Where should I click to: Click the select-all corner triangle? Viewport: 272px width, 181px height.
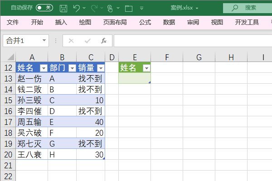pos(10,57)
